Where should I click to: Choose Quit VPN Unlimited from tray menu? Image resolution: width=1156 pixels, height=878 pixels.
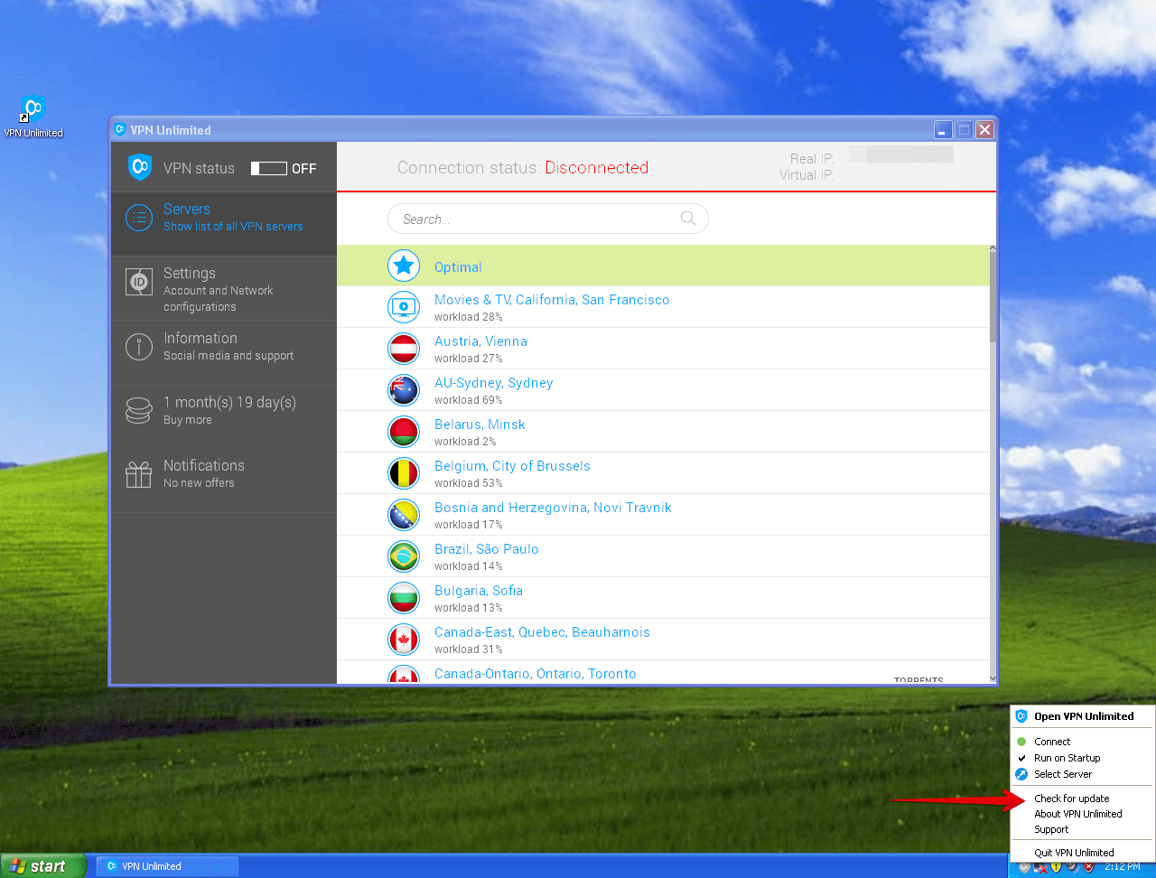click(x=1074, y=852)
